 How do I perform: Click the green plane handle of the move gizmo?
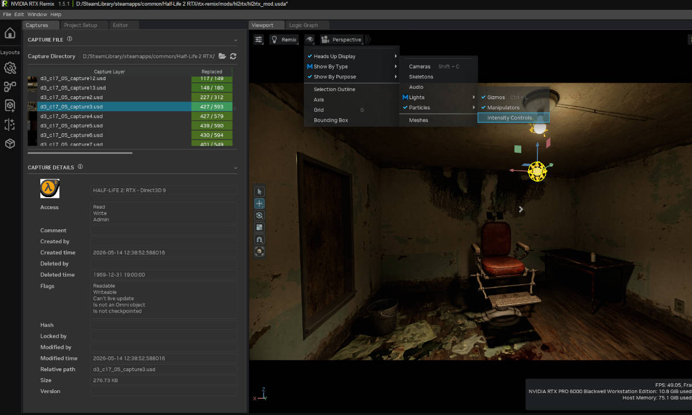[518, 149]
